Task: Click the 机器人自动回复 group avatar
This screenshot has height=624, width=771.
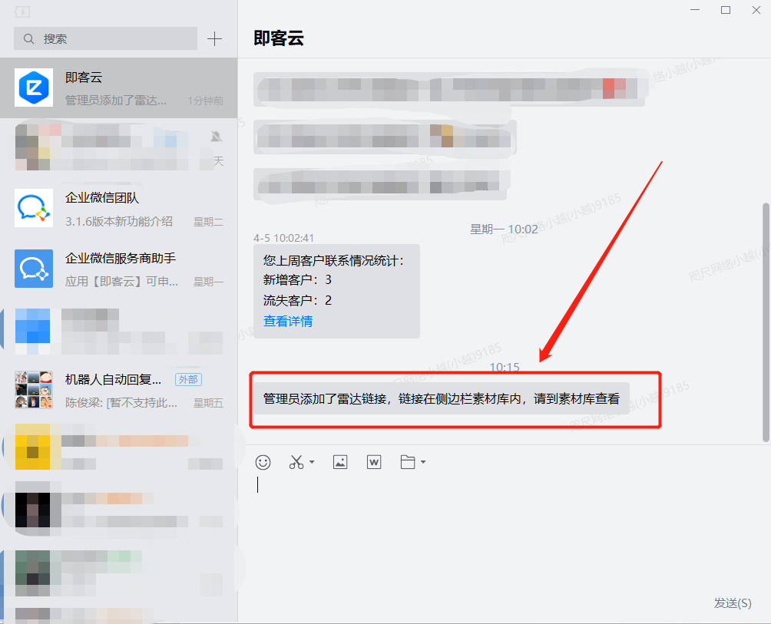Action: pos(34,390)
